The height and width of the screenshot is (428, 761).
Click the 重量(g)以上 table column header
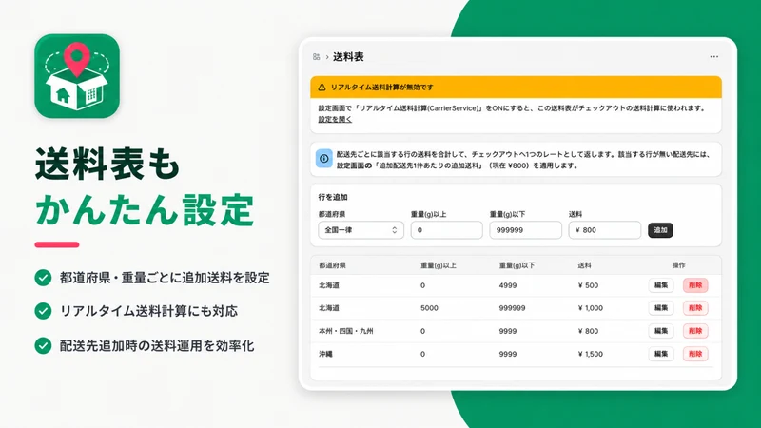[439, 265]
